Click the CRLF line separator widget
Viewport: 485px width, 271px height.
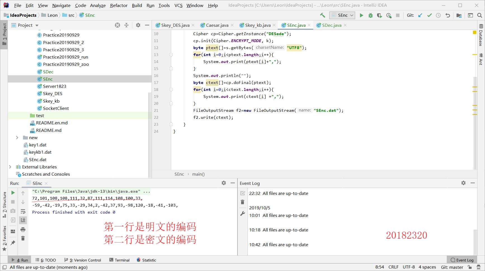(x=393, y=267)
